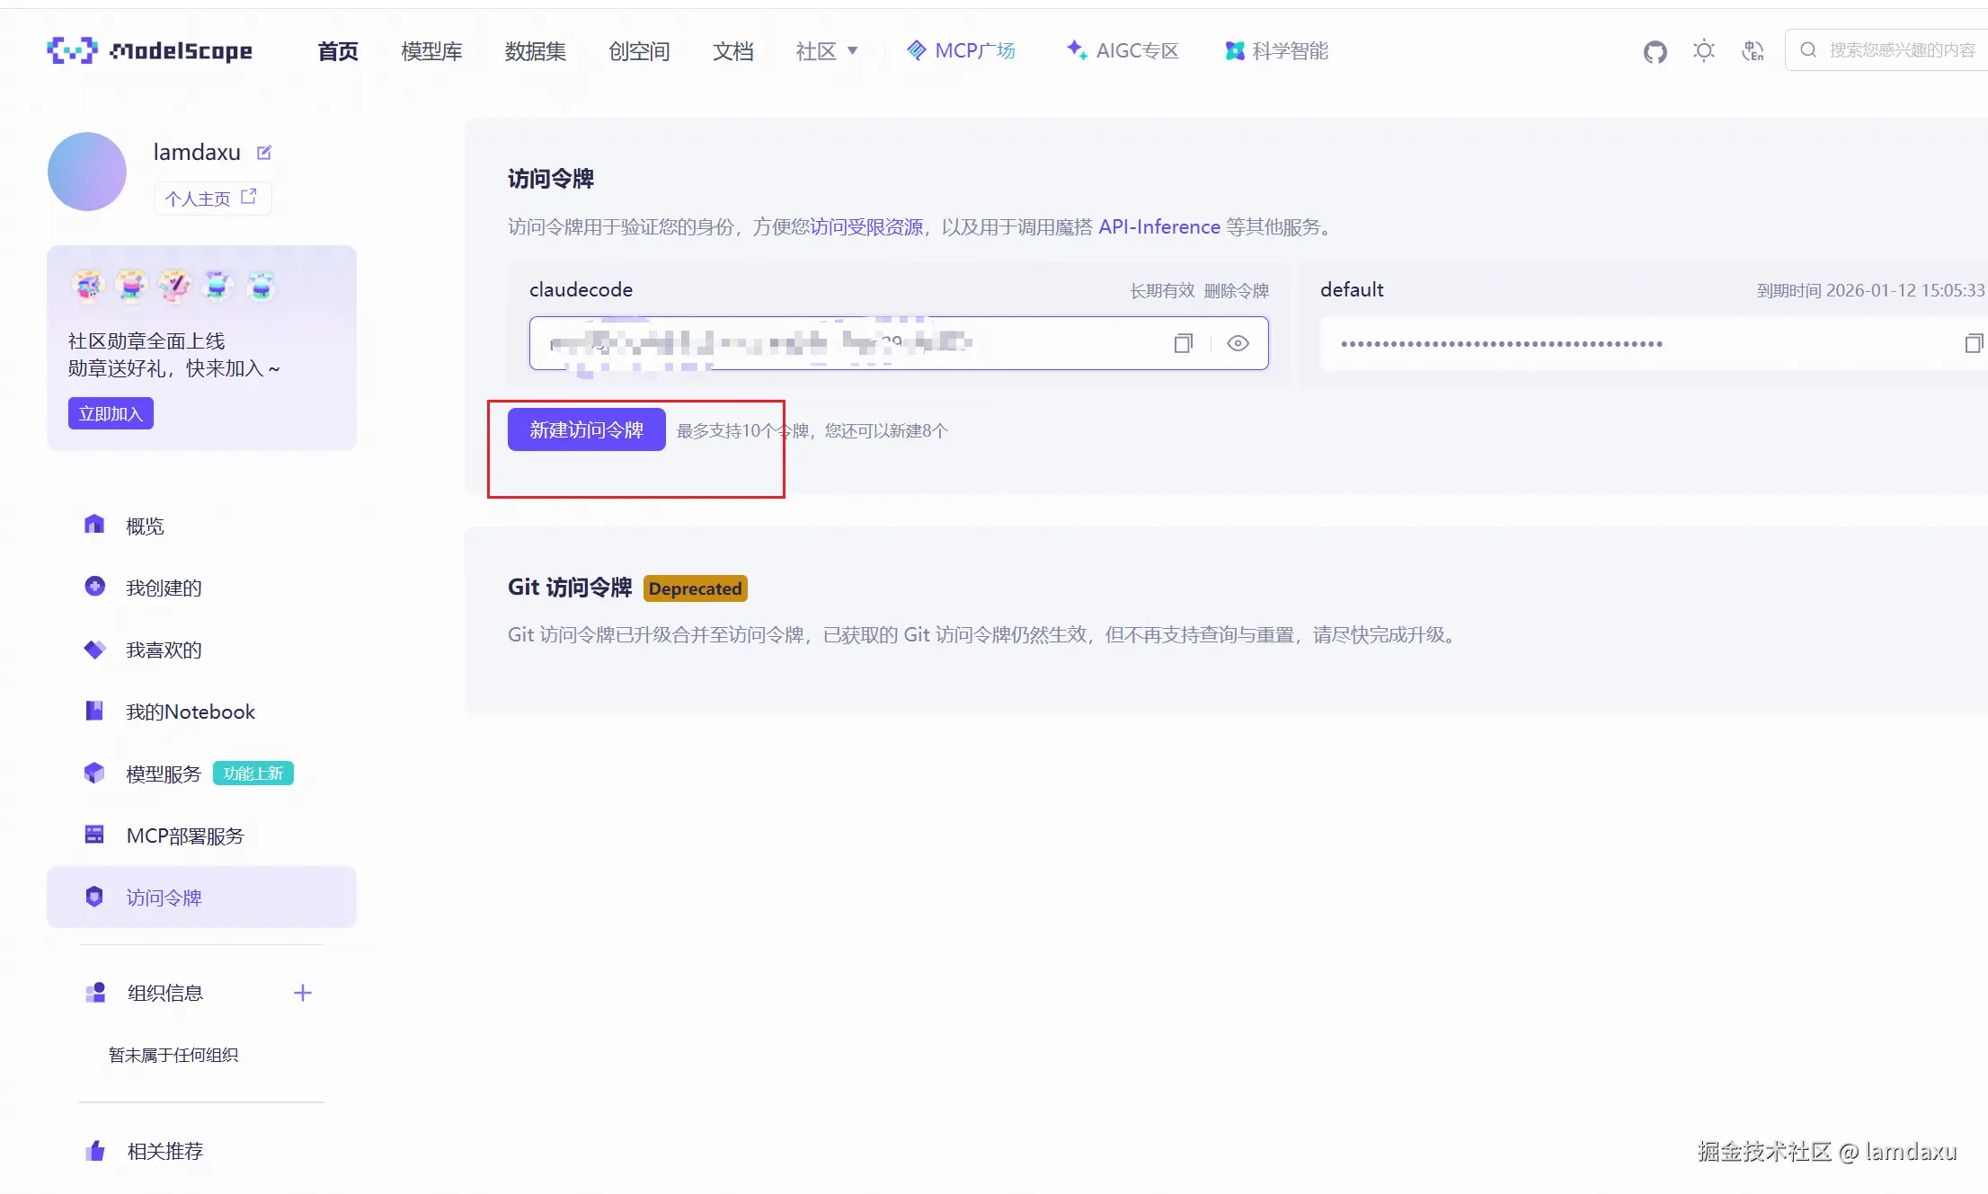Click 删除令牌 for claudecode token
This screenshot has height=1194, width=1988.
pyautogui.click(x=1236, y=290)
